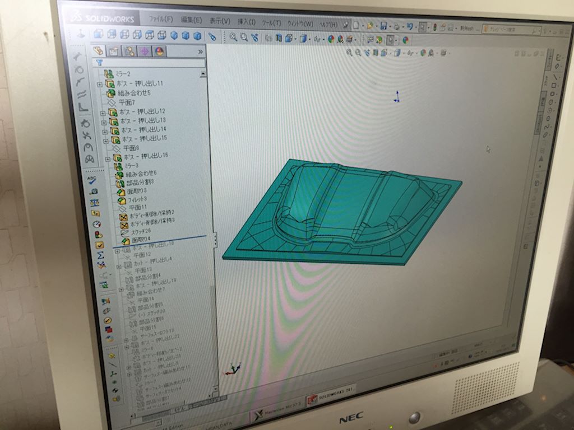574x430 pixels.
Task: Open the ツール(T) menu
Action: click(x=272, y=22)
